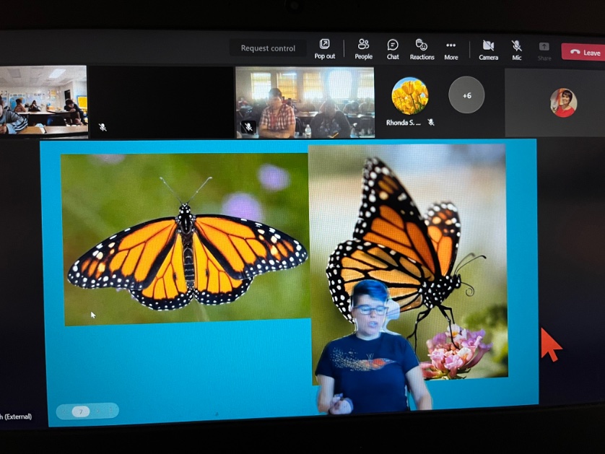Expand the +6 hidden participants bubble
605x454 pixels.
coord(466,95)
